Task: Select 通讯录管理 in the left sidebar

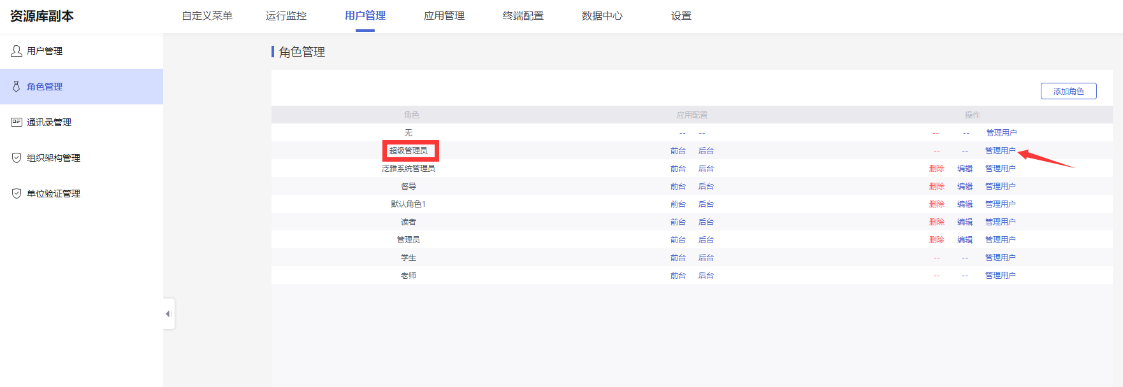Action: pos(82,122)
